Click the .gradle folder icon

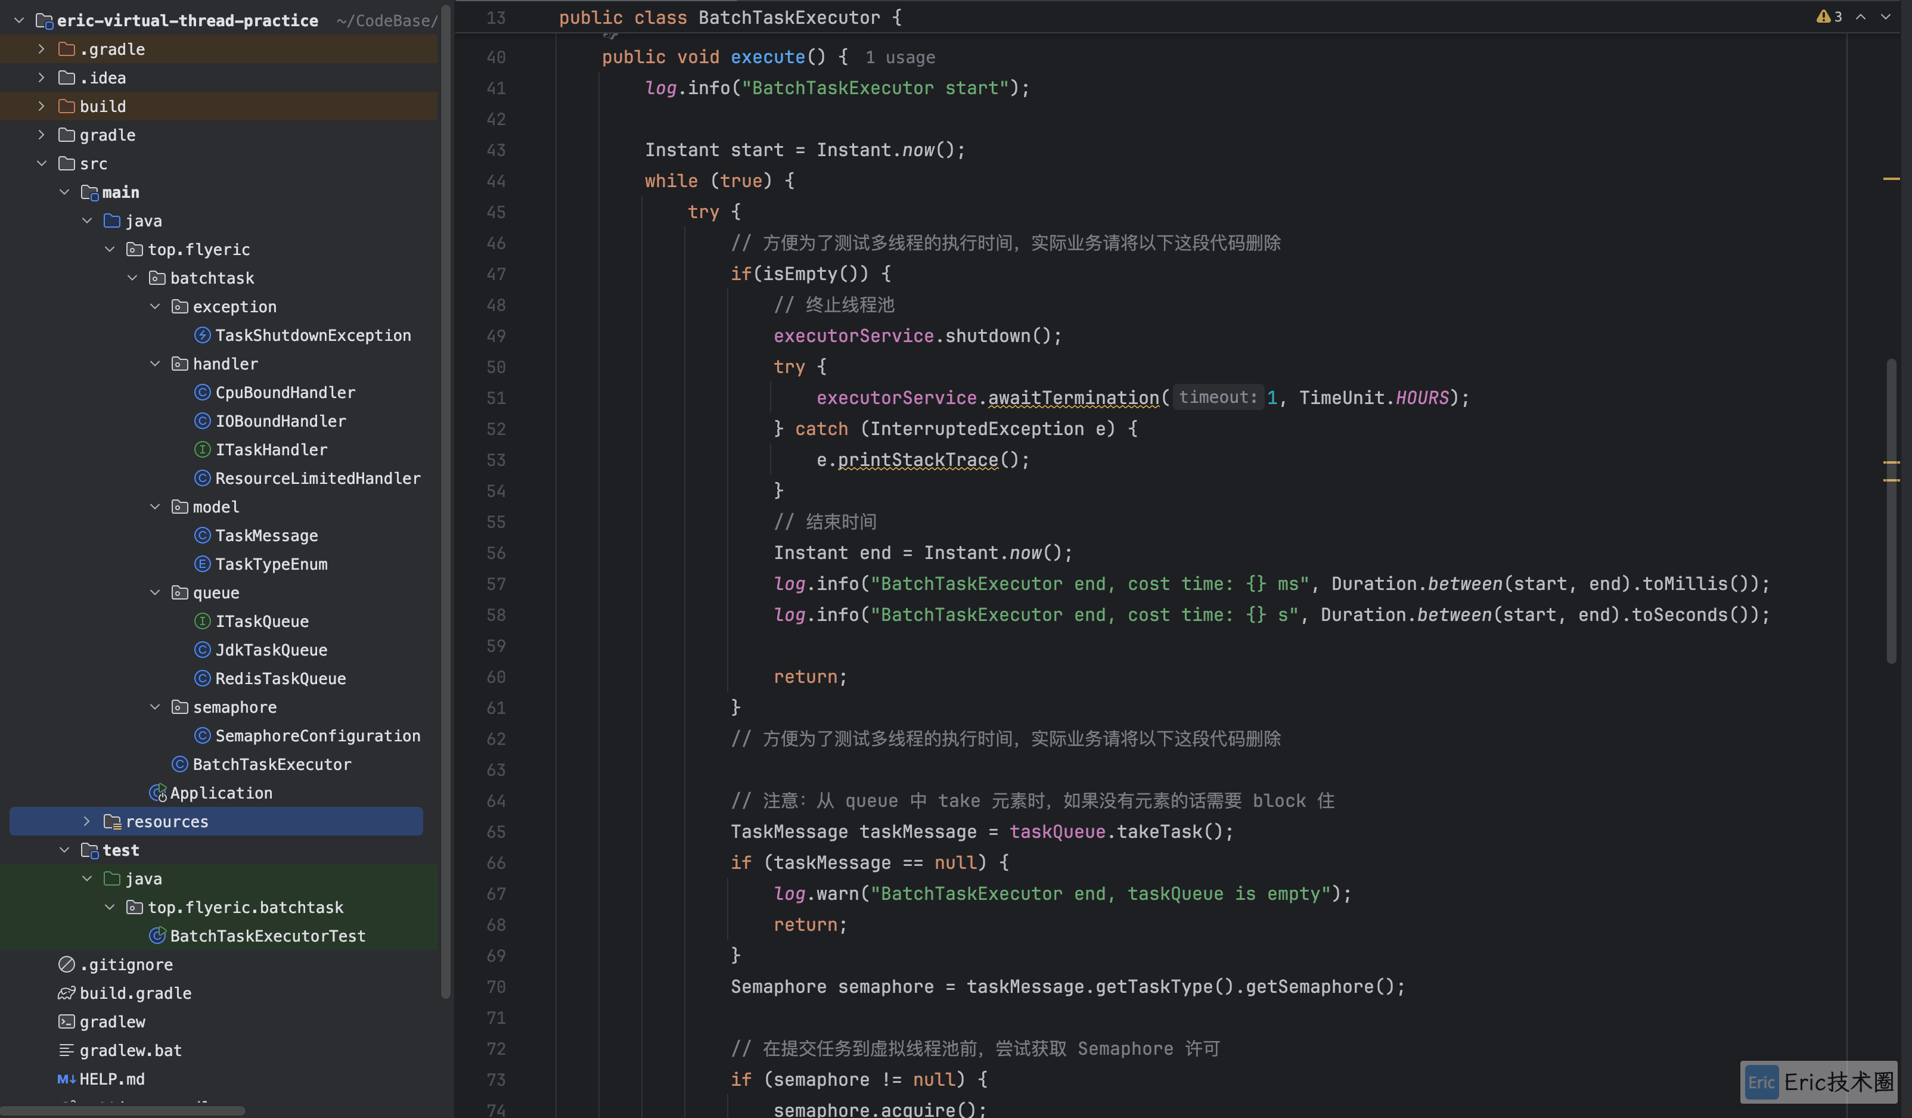pos(67,49)
